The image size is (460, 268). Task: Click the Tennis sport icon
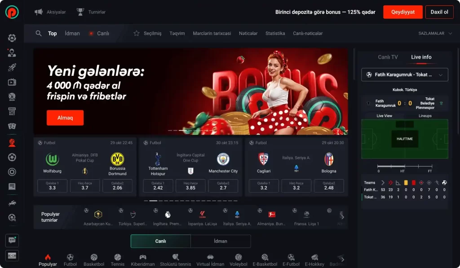pyautogui.click(x=118, y=258)
